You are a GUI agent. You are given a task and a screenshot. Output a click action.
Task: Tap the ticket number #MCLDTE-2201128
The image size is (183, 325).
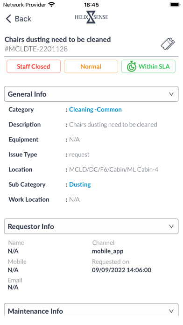(36, 49)
